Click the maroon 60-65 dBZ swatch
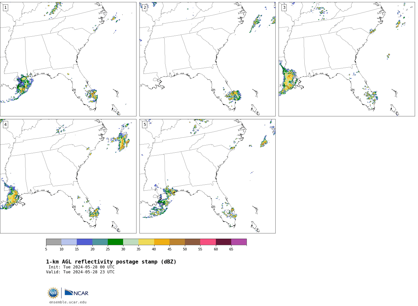The height and width of the screenshot is (306, 418). [x=223, y=242]
